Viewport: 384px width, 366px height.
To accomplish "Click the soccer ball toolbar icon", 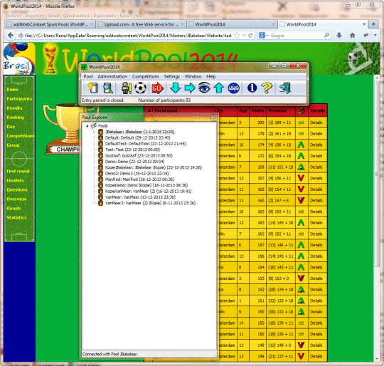I will [x=140, y=88].
